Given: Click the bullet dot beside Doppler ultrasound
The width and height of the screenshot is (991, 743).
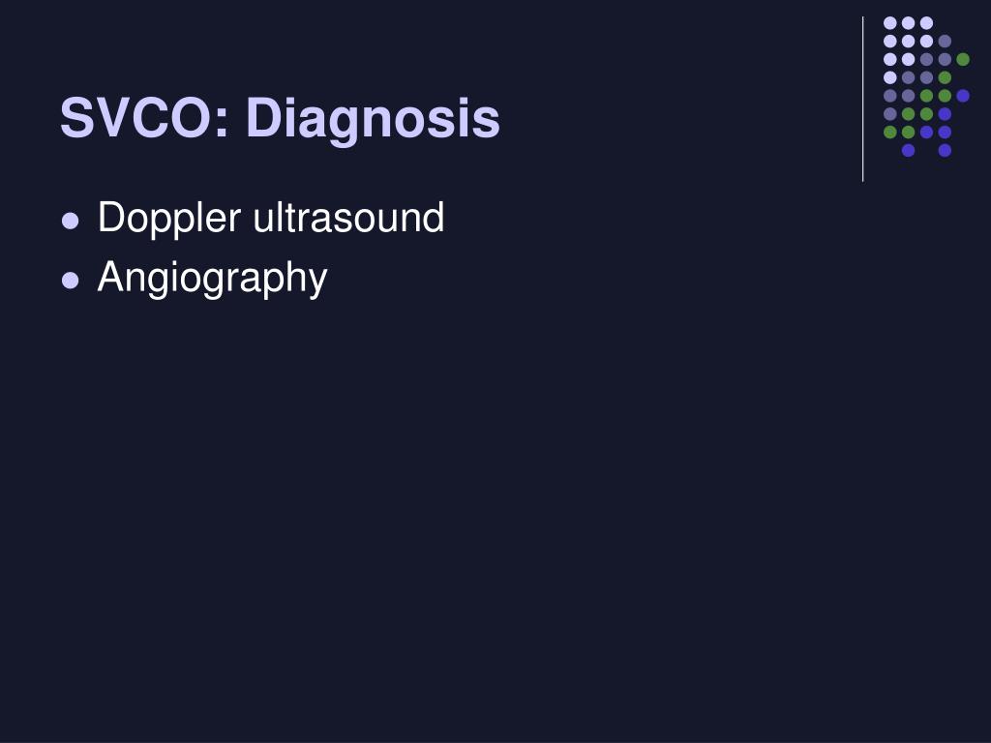Looking at the screenshot, I should [70, 221].
